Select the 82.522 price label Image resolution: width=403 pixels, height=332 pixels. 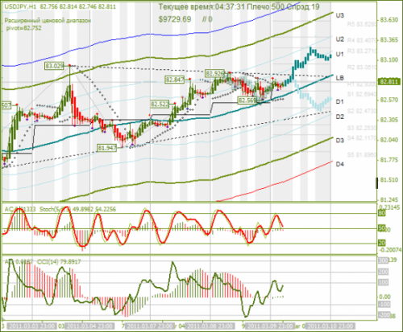click(x=160, y=105)
